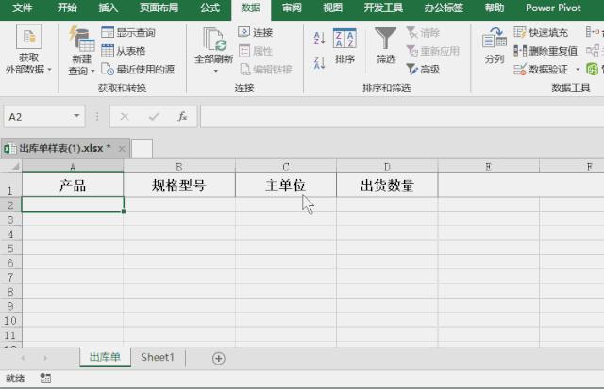Select Show Queries option
The image size is (604, 389).
tap(128, 33)
